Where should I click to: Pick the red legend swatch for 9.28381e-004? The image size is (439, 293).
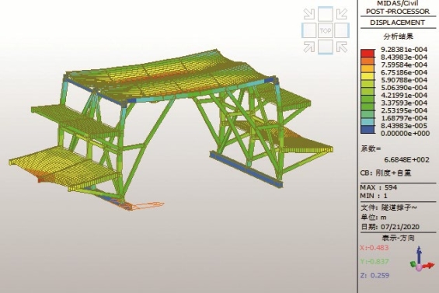click(x=368, y=53)
